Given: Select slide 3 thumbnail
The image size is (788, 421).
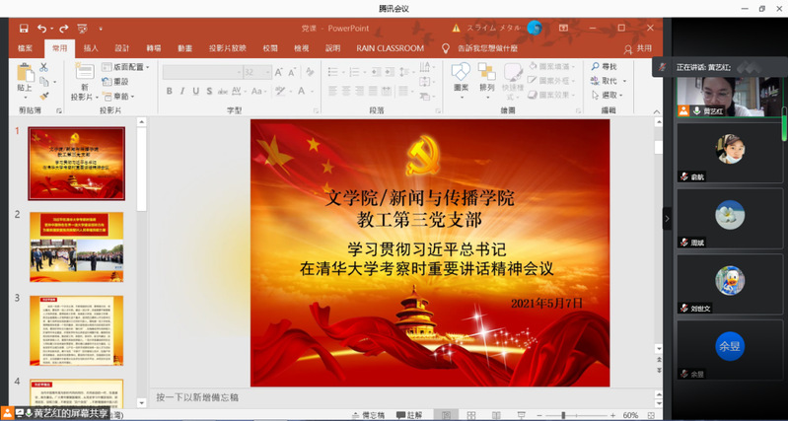Looking at the screenshot, I should (76, 330).
